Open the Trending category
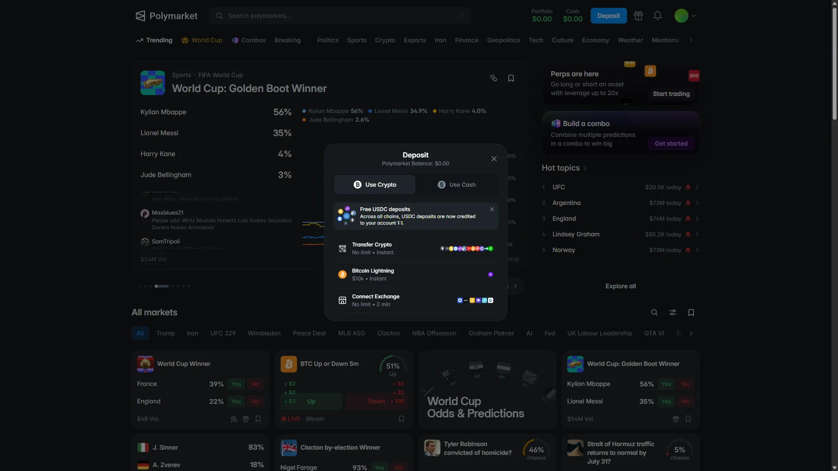 pyautogui.click(x=154, y=40)
